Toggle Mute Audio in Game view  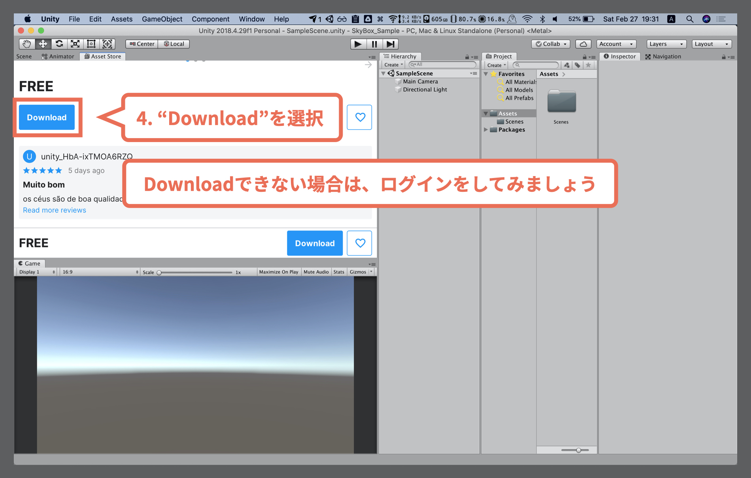tap(316, 272)
